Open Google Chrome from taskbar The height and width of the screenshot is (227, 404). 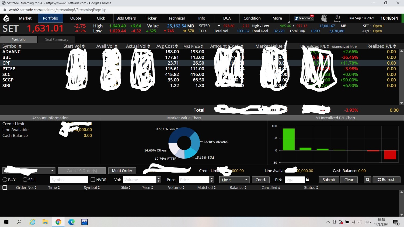58,222
